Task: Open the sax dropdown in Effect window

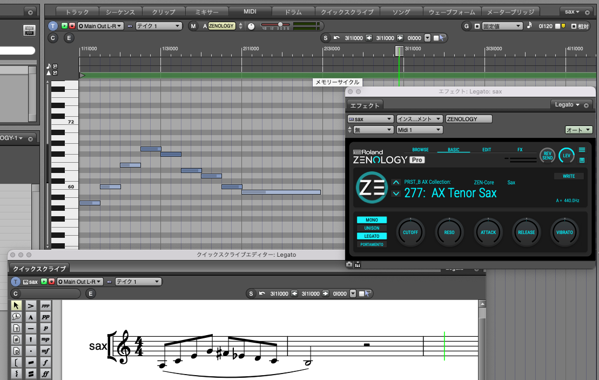Action: 370,119
